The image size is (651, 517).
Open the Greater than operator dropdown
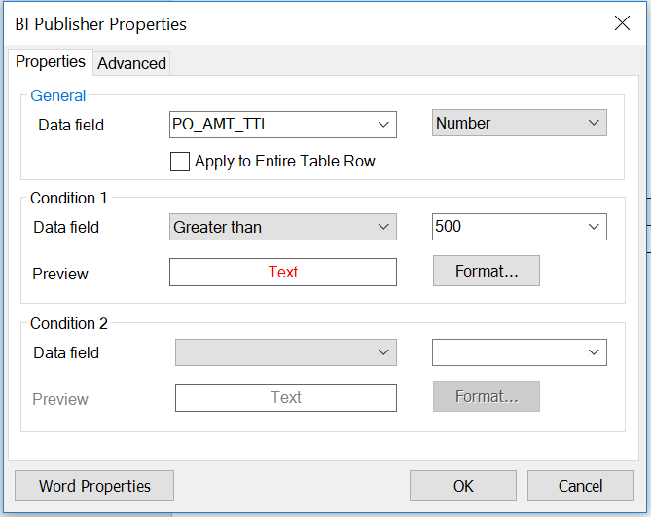pyautogui.click(x=283, y=227)
